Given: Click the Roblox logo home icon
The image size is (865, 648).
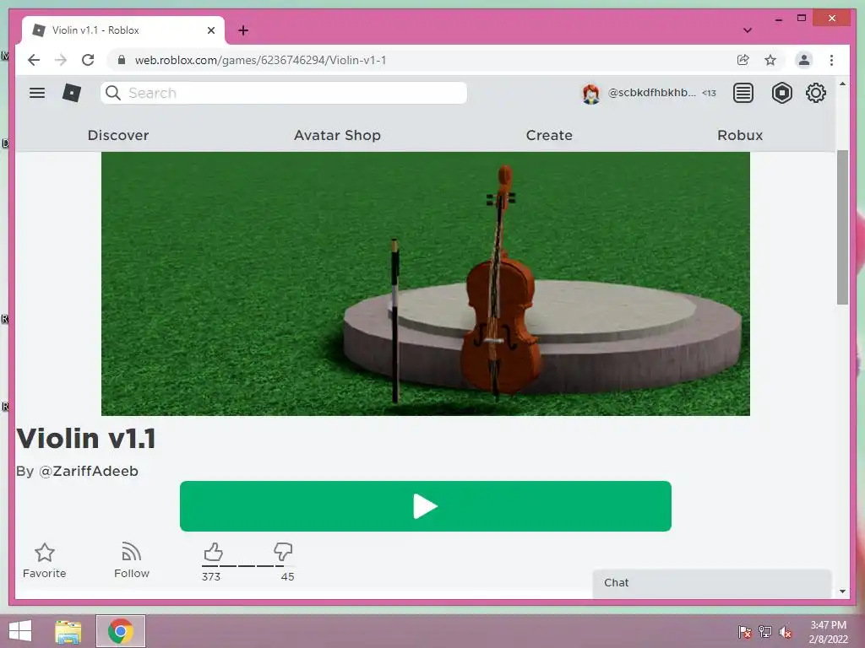Looking at the screenshot, I should pos(72,93).
